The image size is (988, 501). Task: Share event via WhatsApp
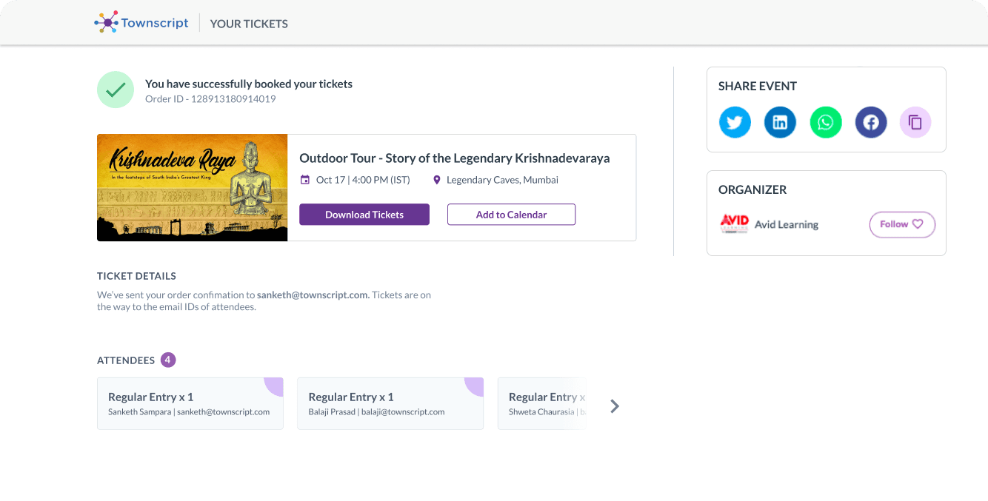[826, 122]
